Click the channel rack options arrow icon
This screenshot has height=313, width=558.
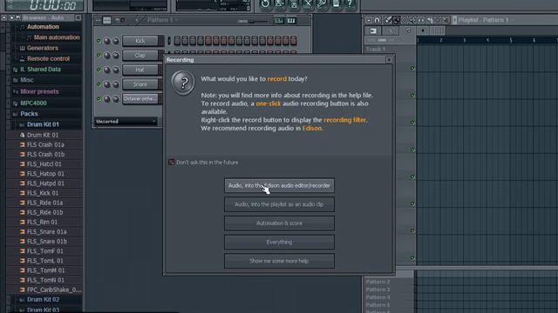tap(98, 21)
